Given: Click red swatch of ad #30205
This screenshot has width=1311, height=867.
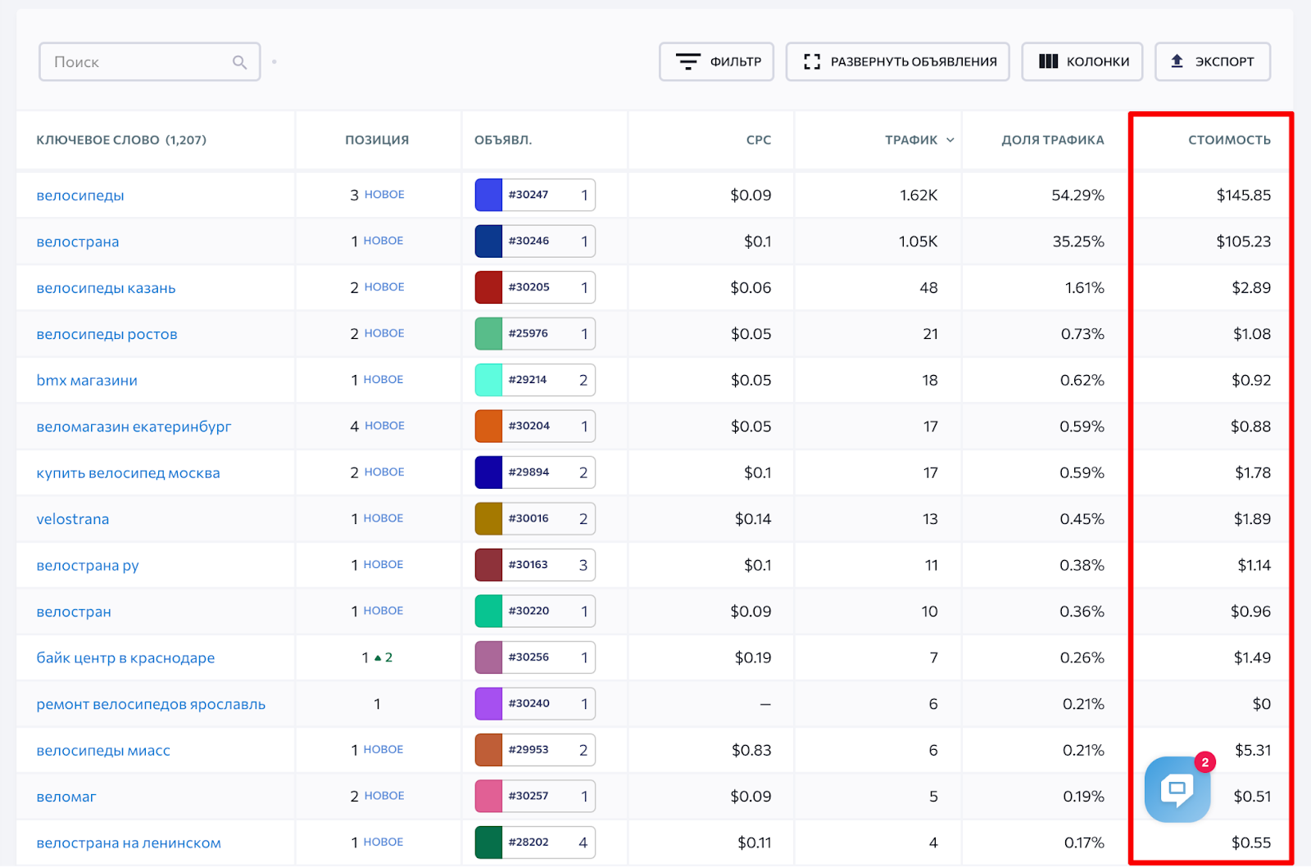Looking at the screenshot, I should (x=488, y=287).
